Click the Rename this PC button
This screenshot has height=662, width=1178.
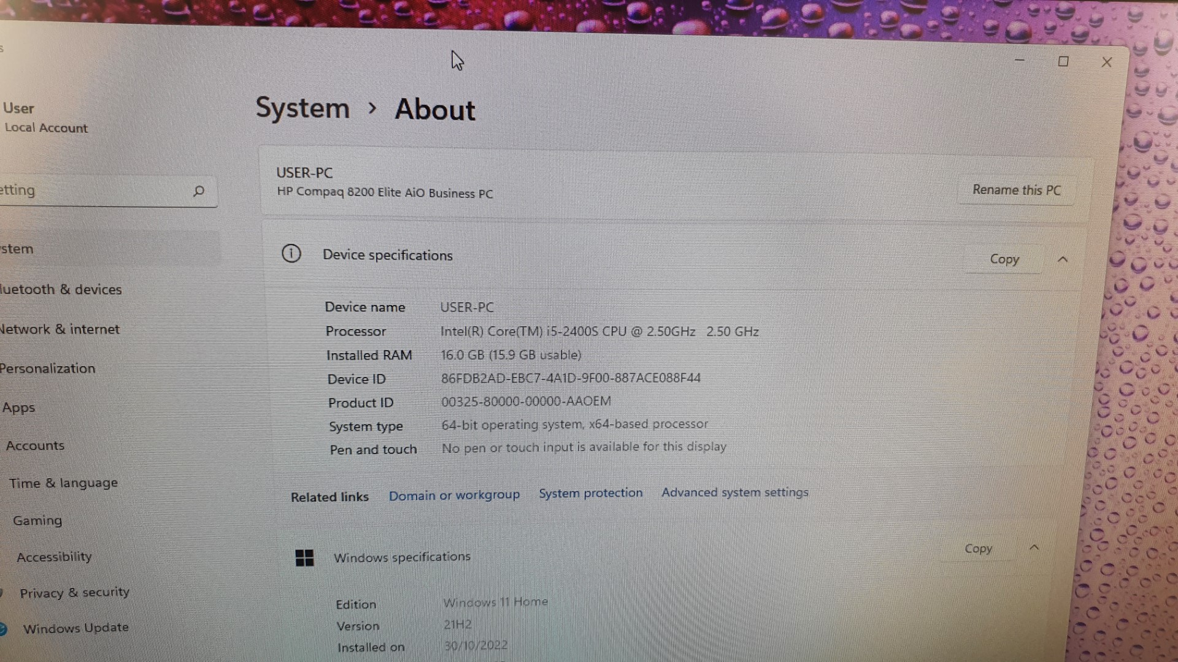(x=1017, y=190)
